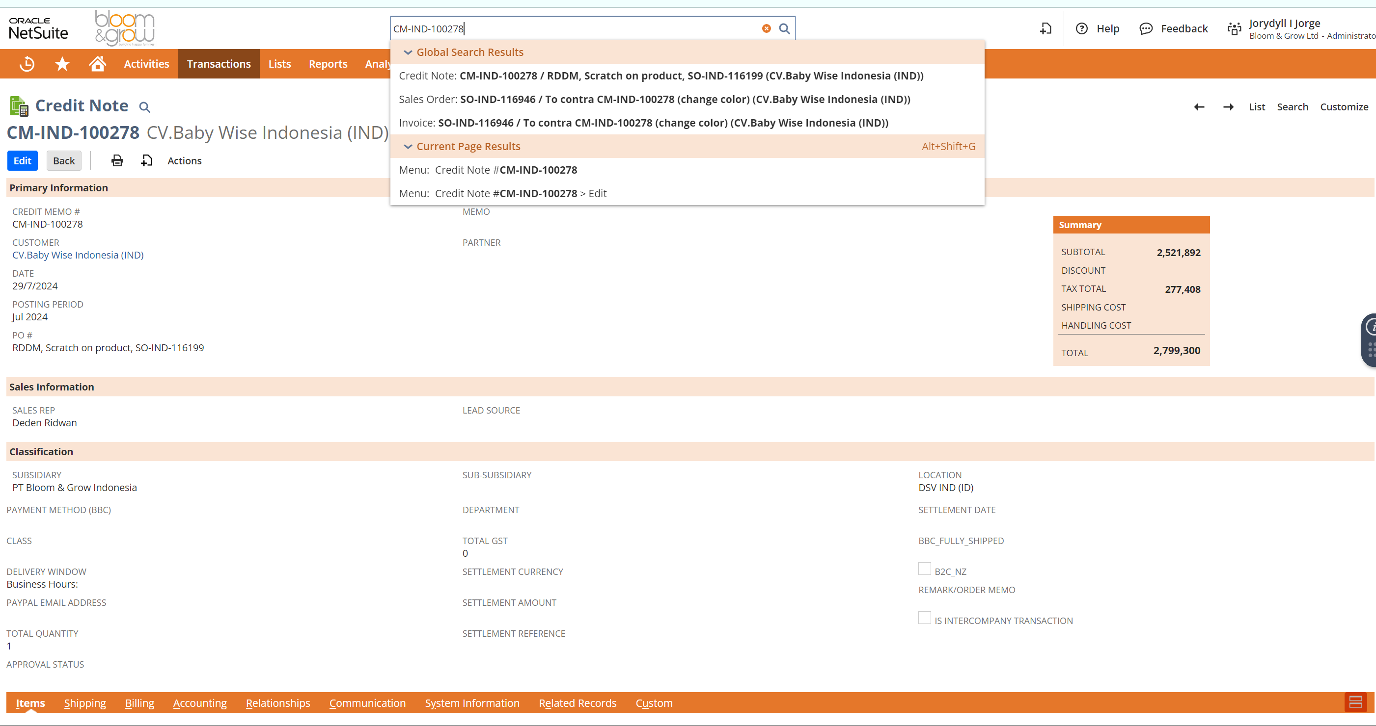Toggle the subtab layout icon in tab bar
1376x726 pixels.
click(1355, 702)
